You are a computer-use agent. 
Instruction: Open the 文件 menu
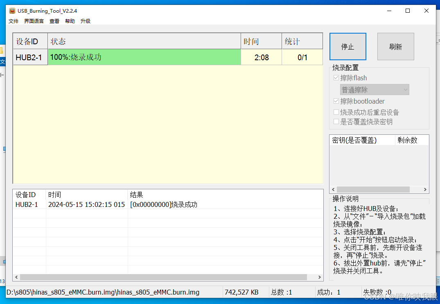(x=14, y=21)
